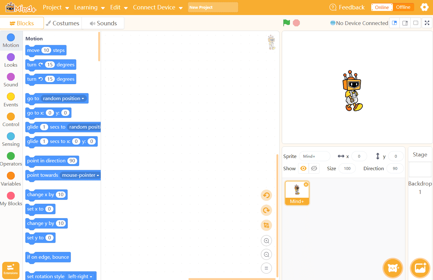Hide the stage with layout icon
This screenshot has width=433, height=280.
click(416, 23)
